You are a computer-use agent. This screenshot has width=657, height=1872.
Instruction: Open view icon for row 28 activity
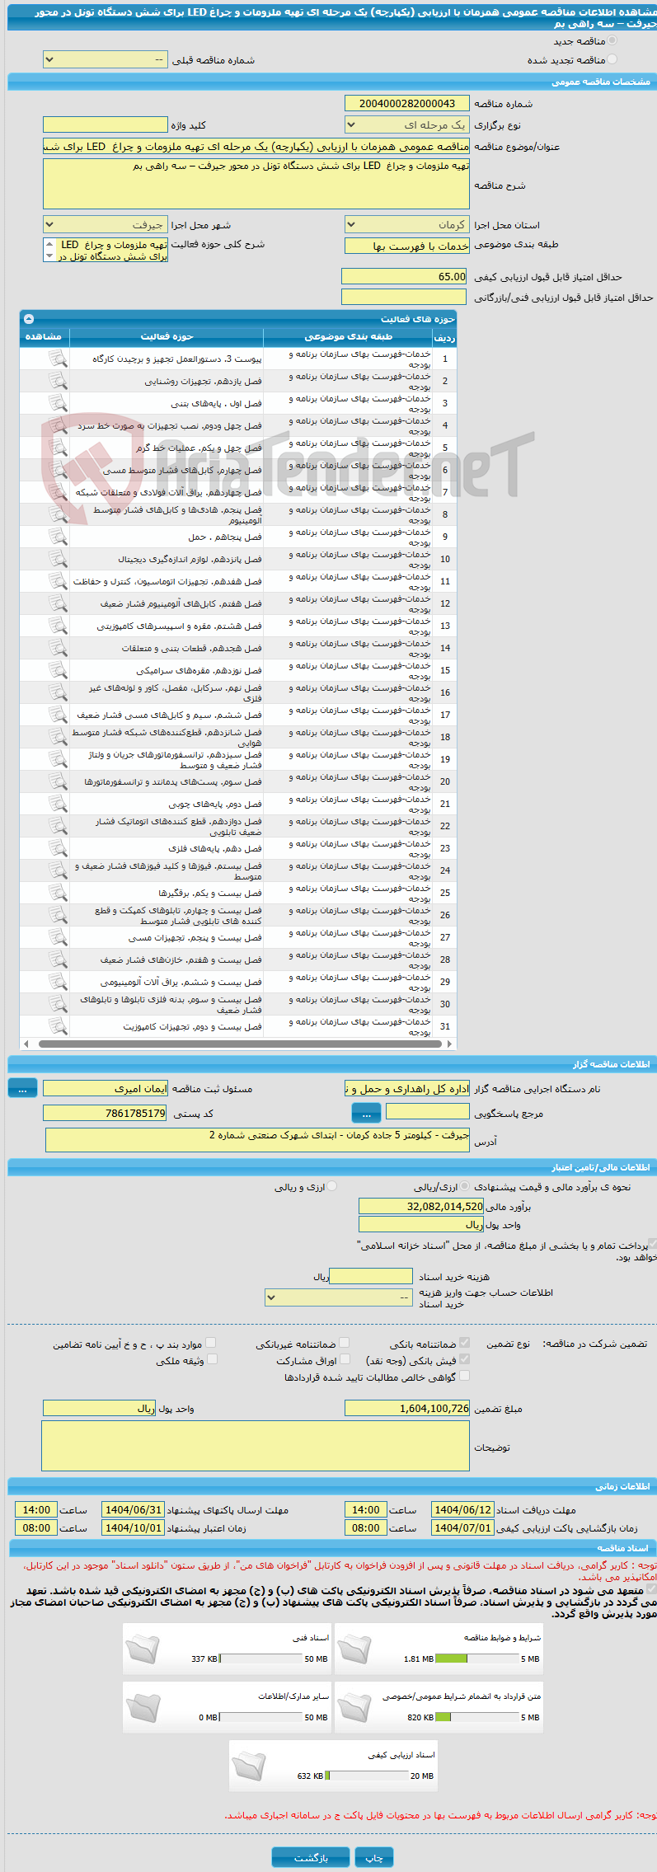point(57,959)
